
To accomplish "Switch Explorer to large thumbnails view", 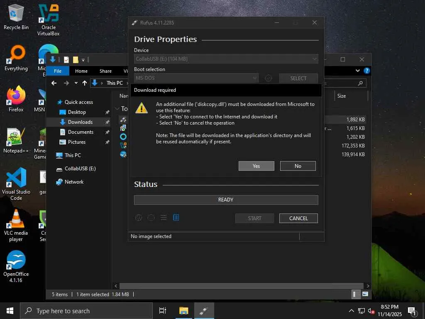I will (365, 294).
